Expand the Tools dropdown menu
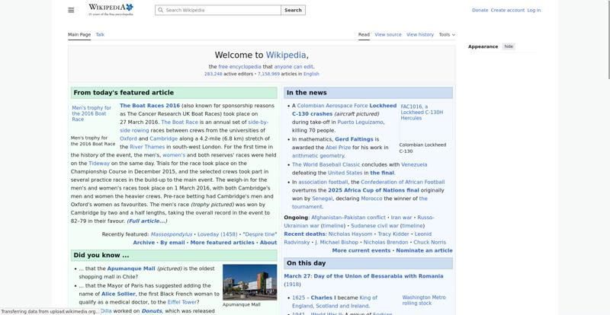The image size is (610, 315). (x=445, y=34)
